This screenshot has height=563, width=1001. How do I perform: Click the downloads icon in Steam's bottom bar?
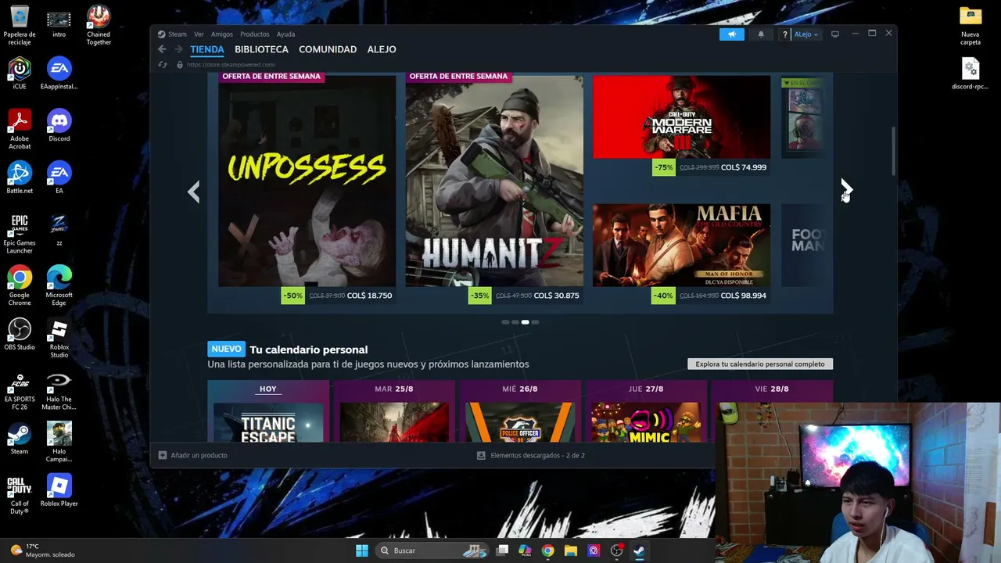click(x=481, y=455)
